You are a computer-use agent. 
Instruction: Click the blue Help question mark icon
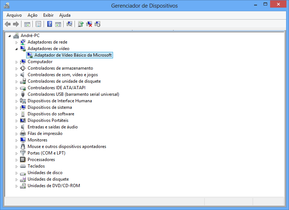click(49, 24)
